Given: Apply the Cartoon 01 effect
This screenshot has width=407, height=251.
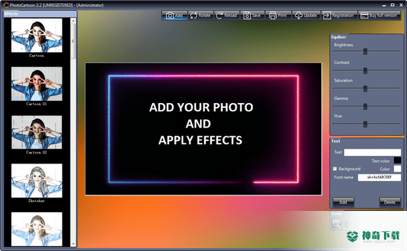Looking at the screenshot, I should click(x=37, y=84).
